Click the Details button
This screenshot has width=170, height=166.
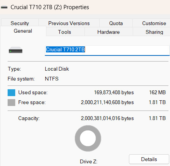coord(149,159)
